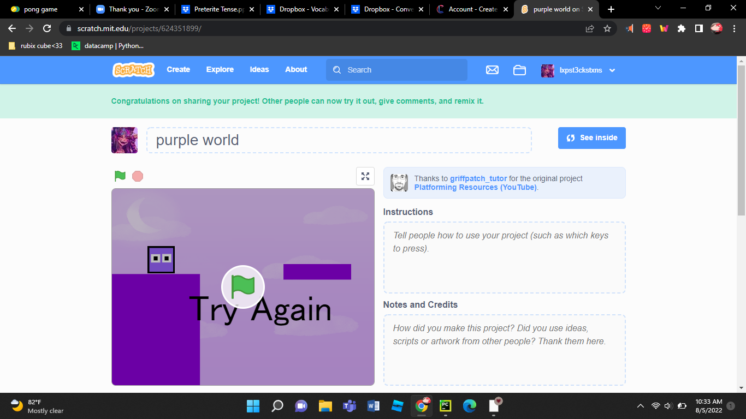Click in the Instructions text box
The image size is (746, 419).
coord(504,257)
